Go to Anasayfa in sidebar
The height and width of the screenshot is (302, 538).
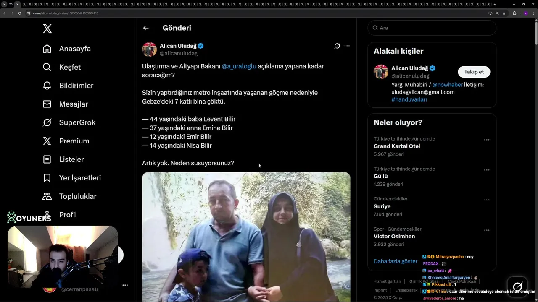[67, 49]
